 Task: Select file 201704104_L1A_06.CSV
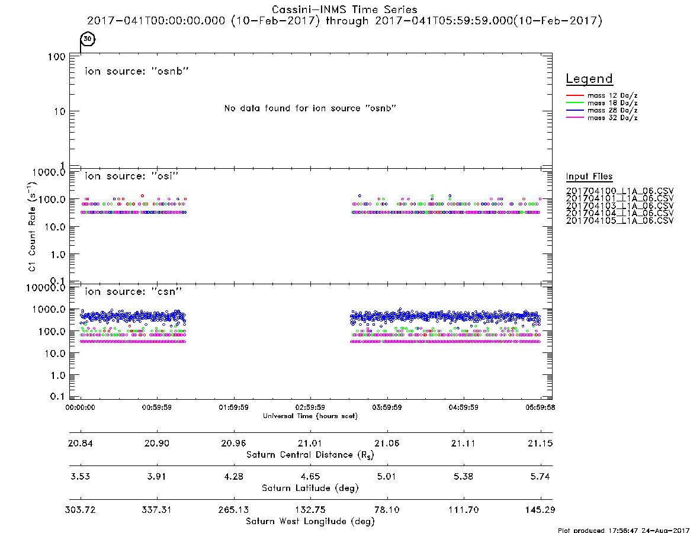point(620,213)
